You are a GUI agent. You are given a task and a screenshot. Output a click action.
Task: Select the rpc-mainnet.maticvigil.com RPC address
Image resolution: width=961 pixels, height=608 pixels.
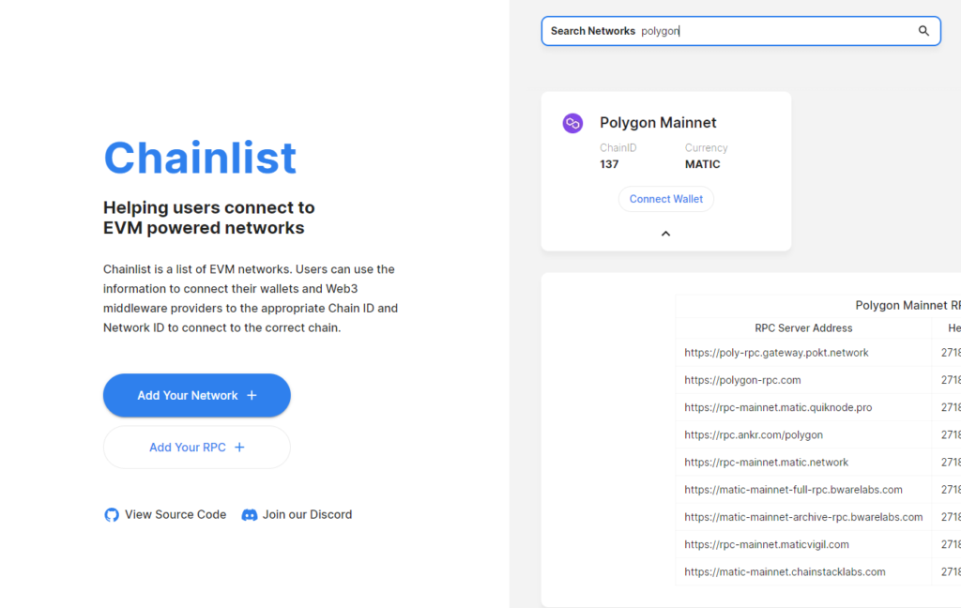point(767,544)
